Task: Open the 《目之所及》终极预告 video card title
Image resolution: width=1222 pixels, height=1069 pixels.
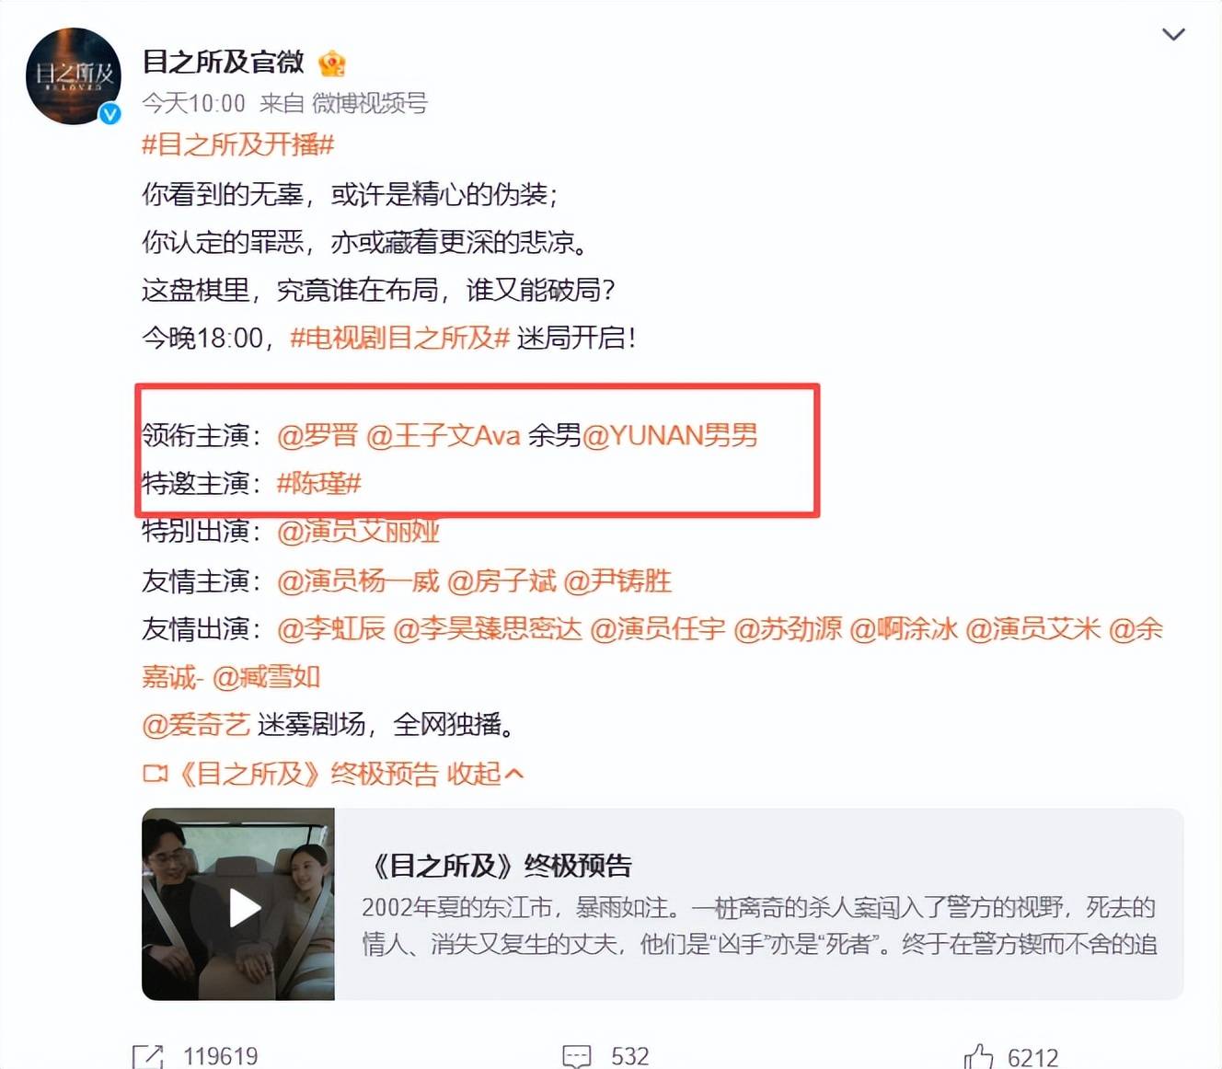Action: pyautogui.click(x=500, y=866)
